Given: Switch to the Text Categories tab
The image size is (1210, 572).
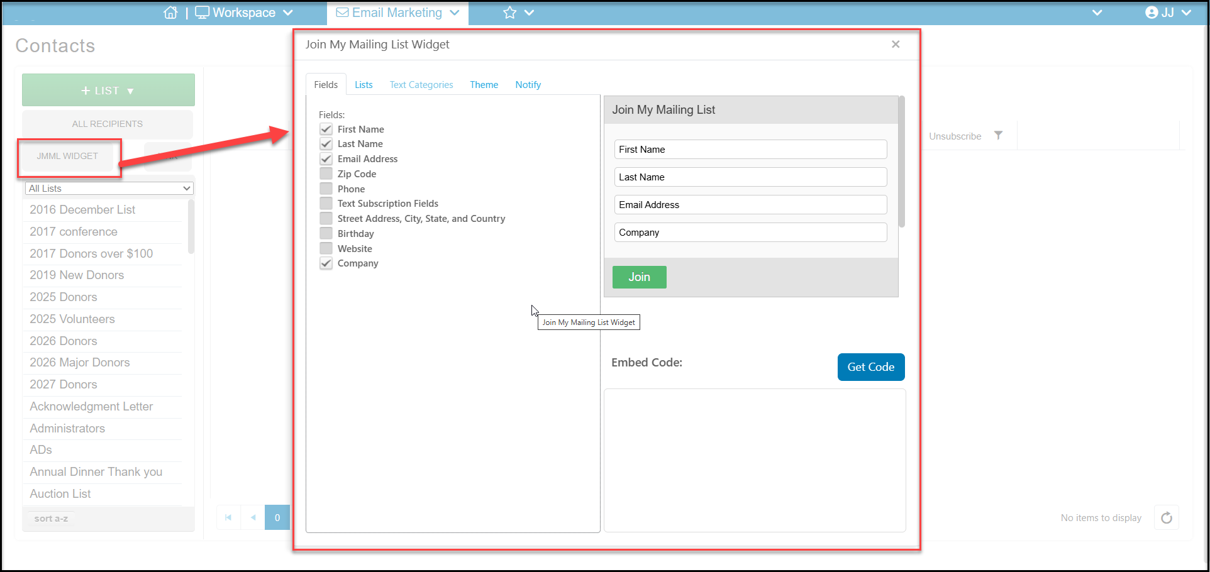Looking at the screenshot, I should 421,85.
